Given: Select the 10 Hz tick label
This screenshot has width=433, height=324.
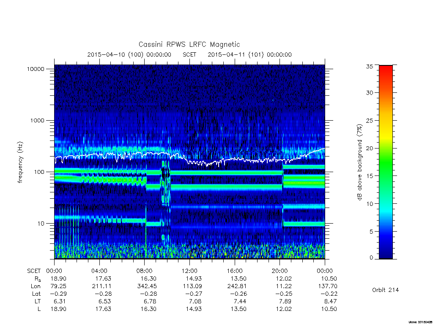Looking at the screenshot, I should tap(41, 224).
